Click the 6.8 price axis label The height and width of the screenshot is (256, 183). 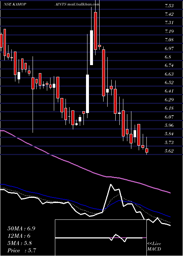pyautogui.click(x=168, y=57)
